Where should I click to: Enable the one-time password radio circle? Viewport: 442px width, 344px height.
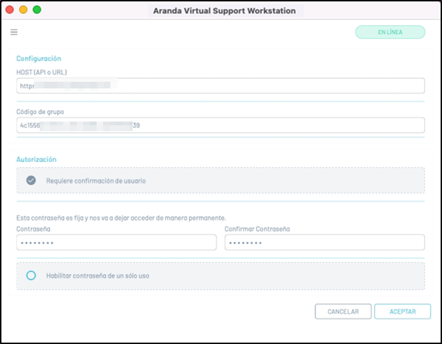31,275
